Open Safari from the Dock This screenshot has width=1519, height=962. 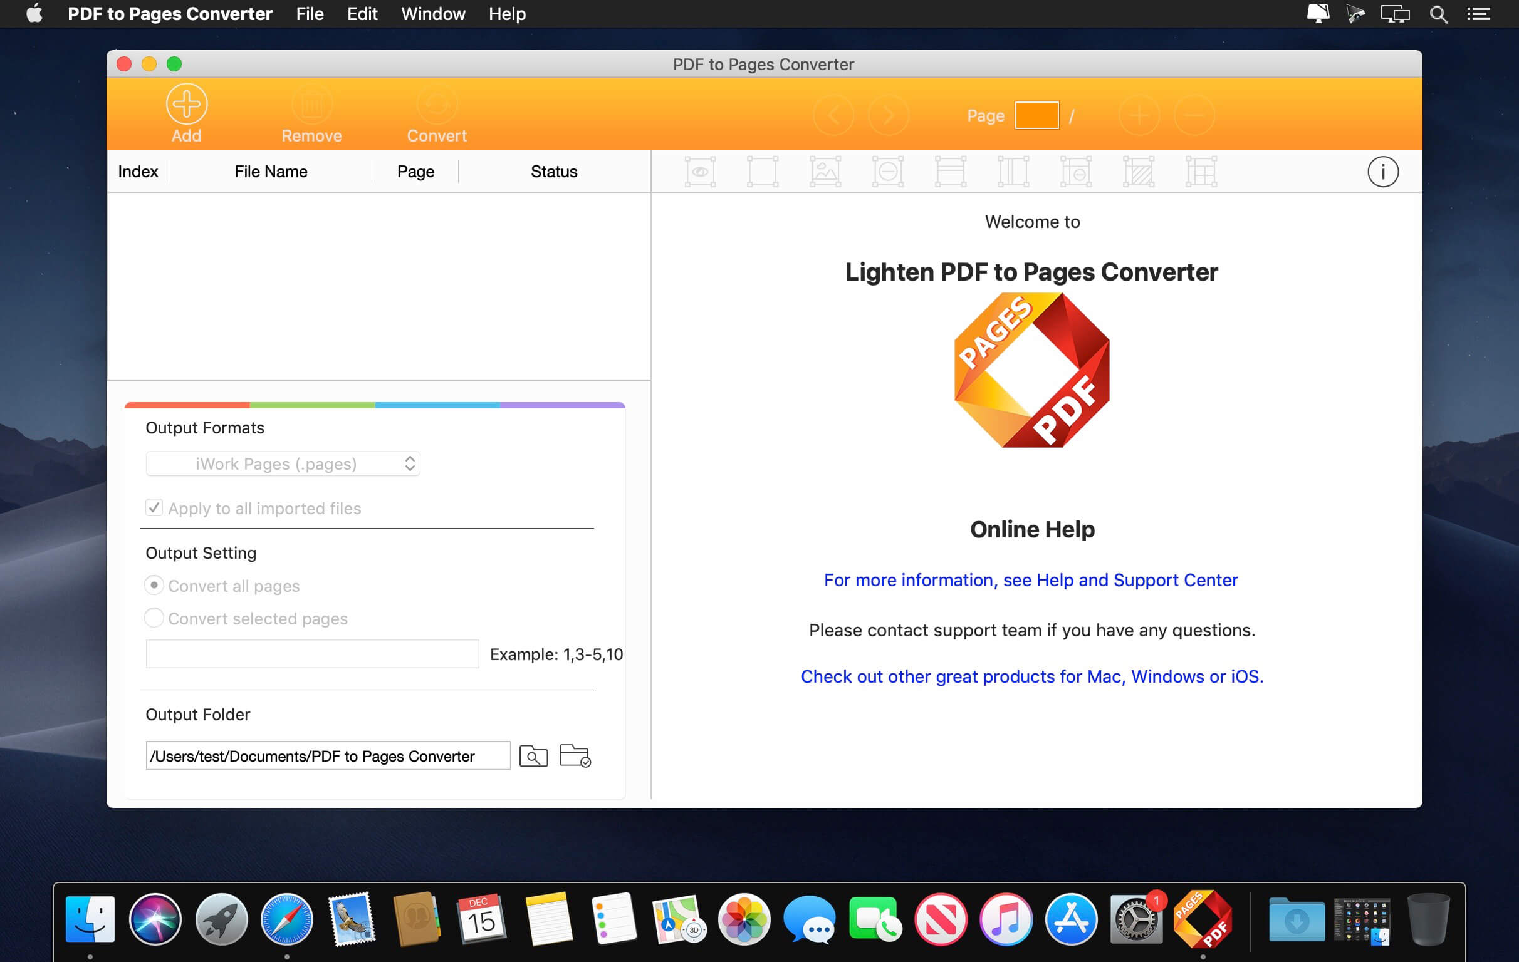pyautogui.click(x=286, y=919)
